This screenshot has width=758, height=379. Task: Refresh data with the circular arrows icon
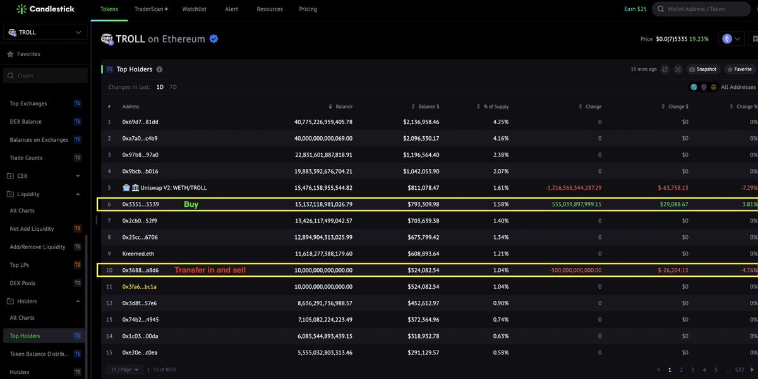665,69
